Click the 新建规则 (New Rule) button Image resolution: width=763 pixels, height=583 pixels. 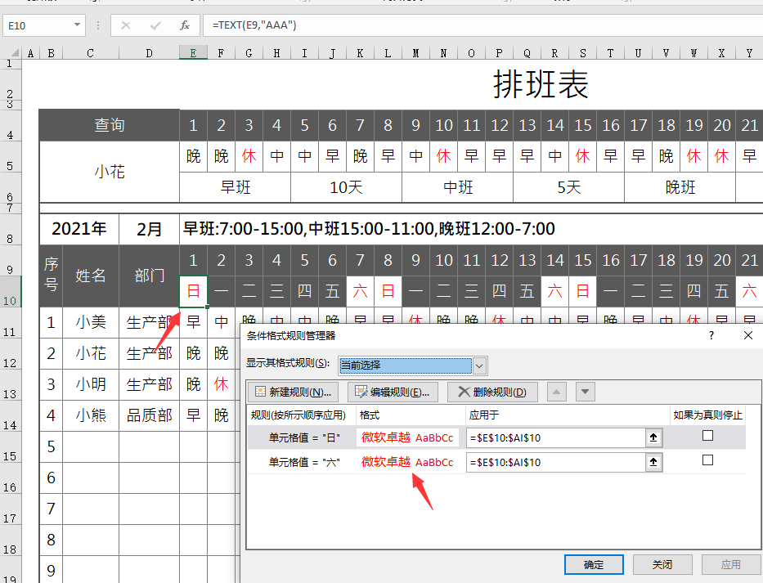(294, 392)
